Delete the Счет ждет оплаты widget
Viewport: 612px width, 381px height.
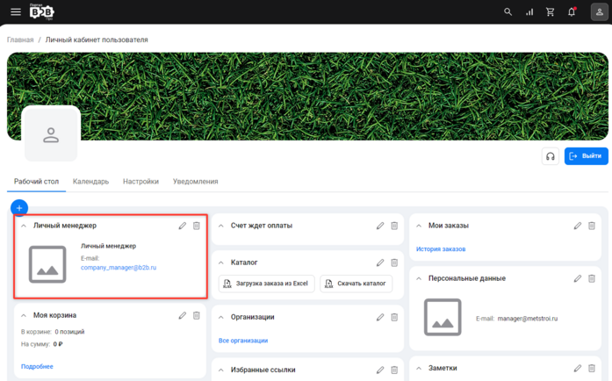(x=394, y=226)
